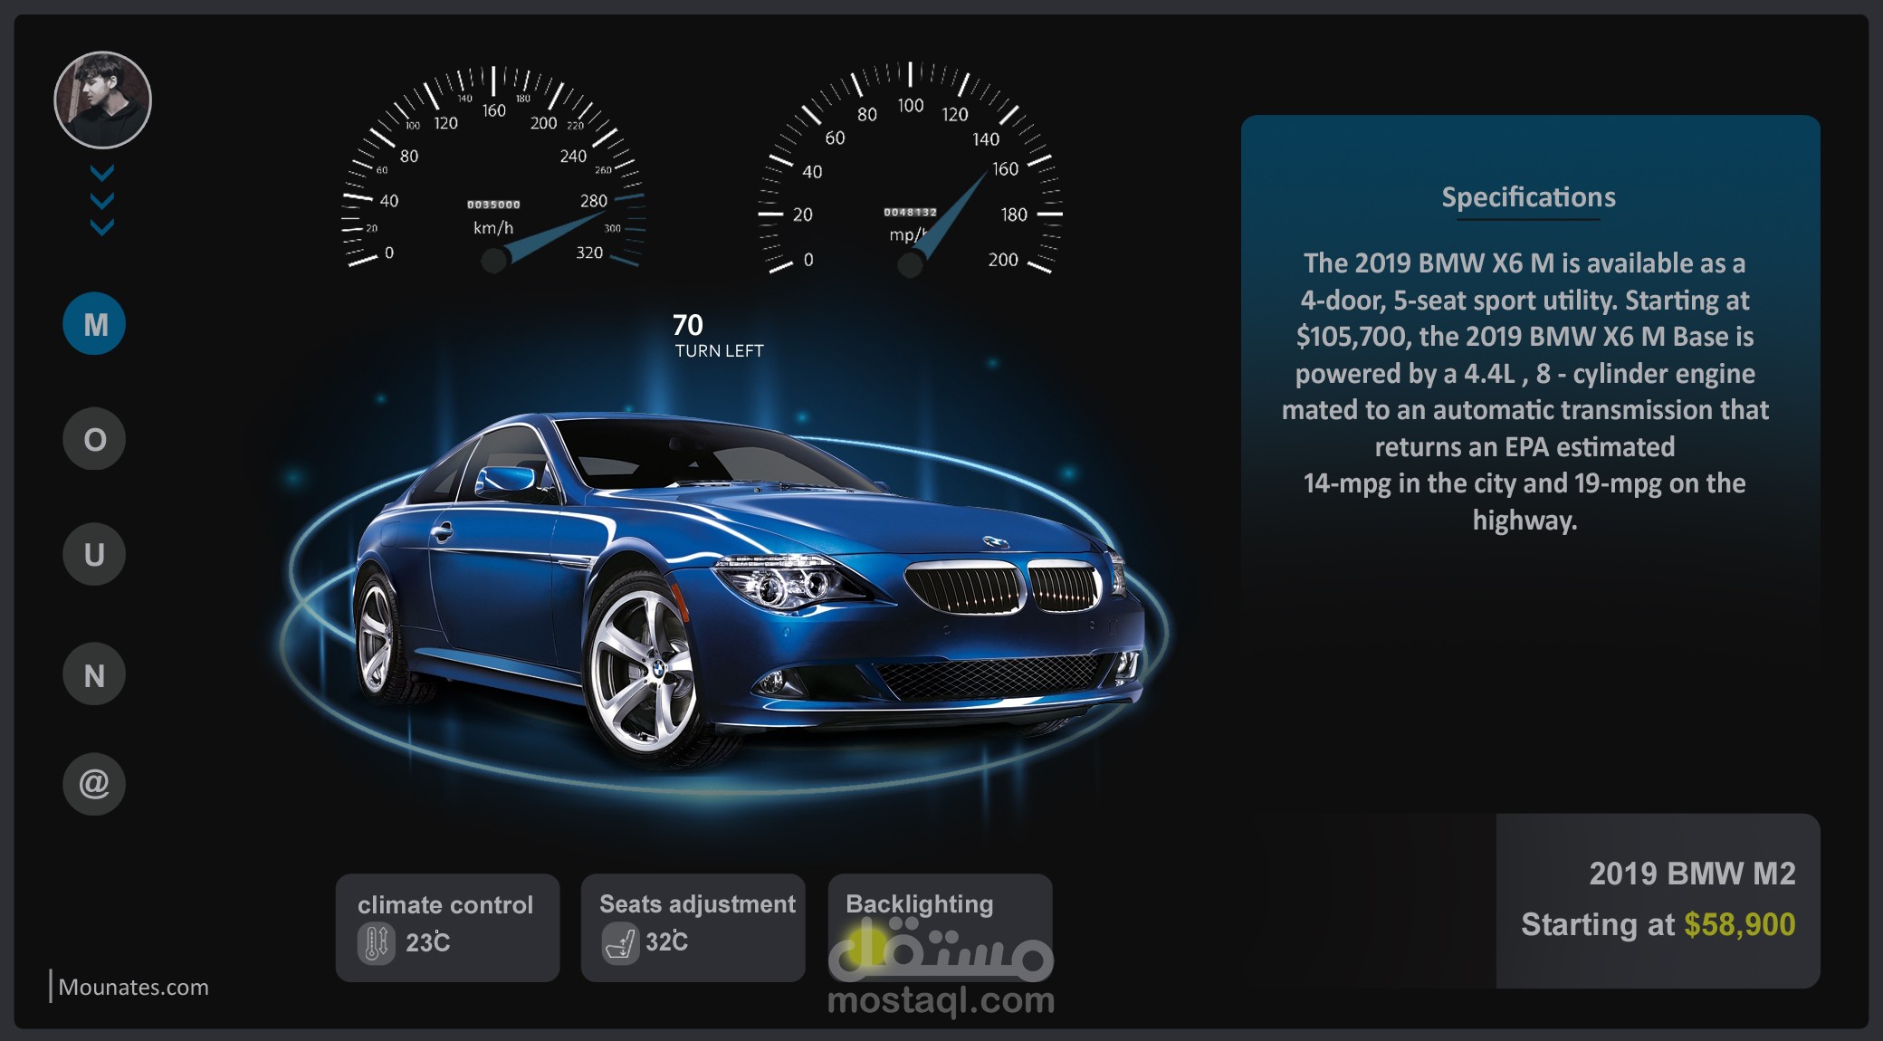Select the M item in the left sidebar
The image size is (1883, 1041).
click(x=93, y=322)
